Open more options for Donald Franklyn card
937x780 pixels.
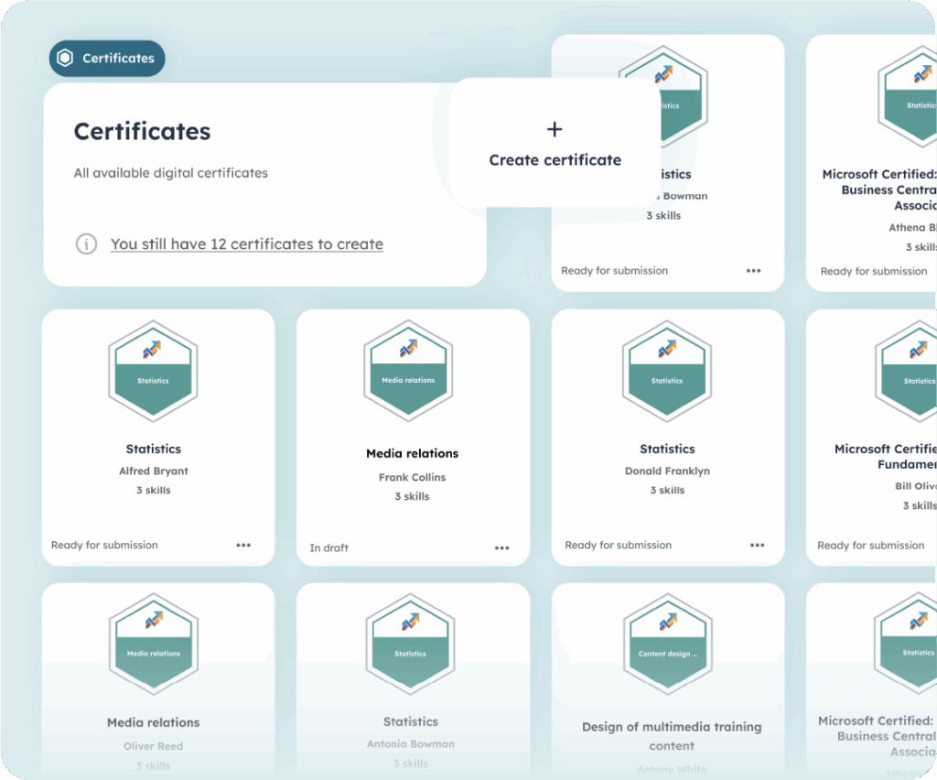(757, 545)
